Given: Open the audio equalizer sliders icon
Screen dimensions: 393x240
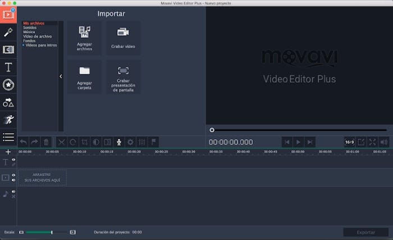Looking at the screenshot, I should click(x=142, y=142).
